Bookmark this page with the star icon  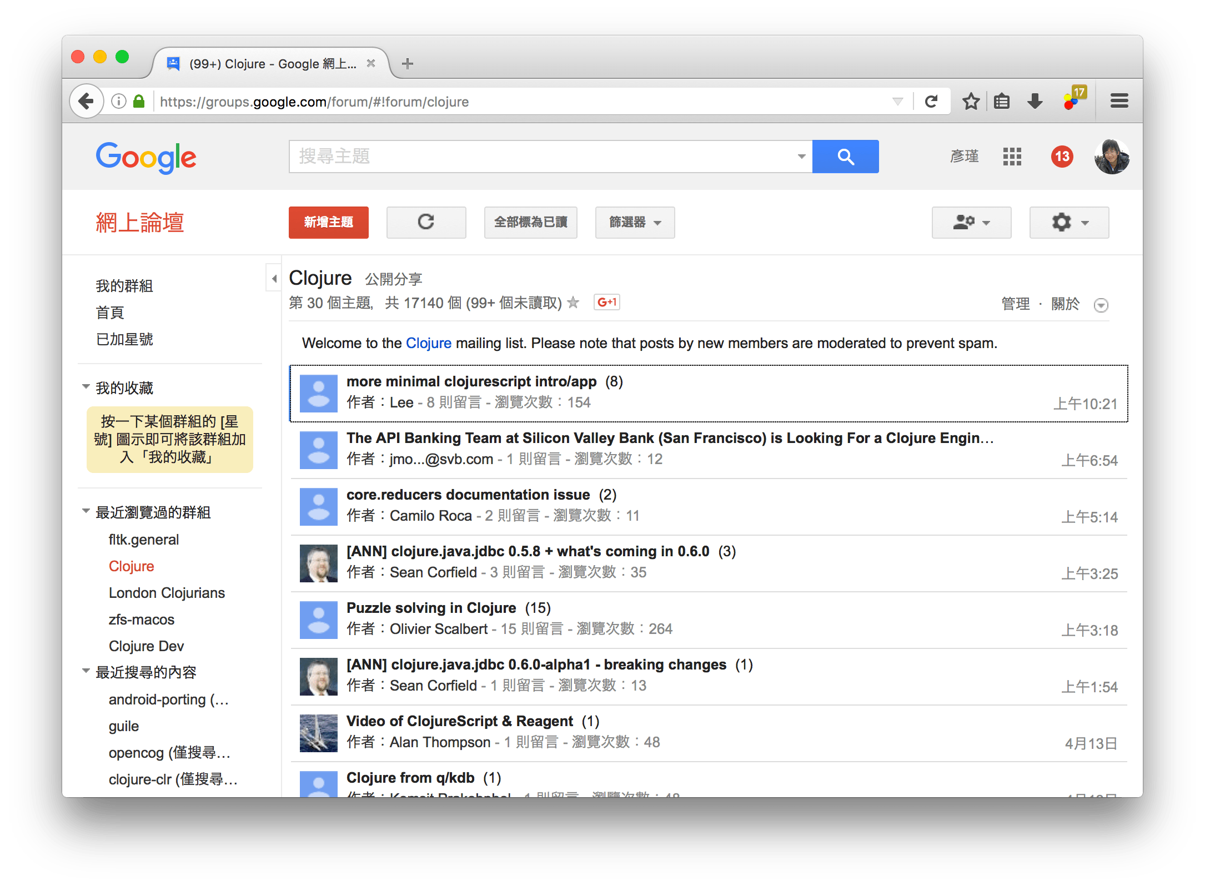tap(971, 102)
